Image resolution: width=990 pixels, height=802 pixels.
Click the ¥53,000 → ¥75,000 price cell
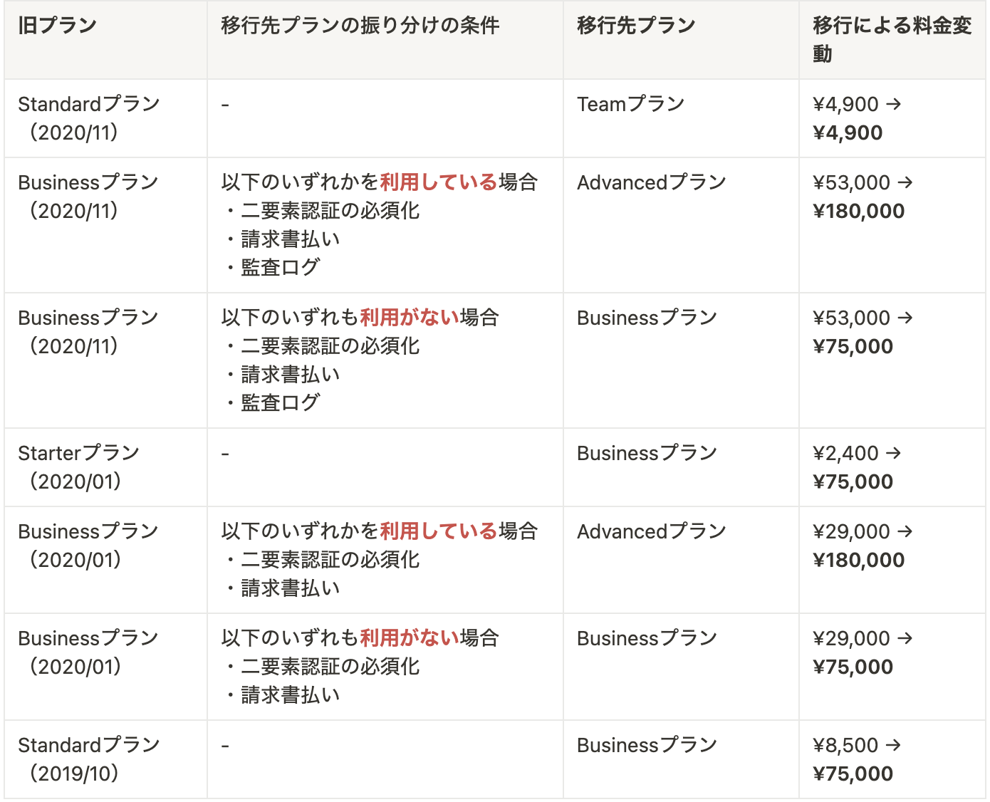pyautogui.click(x=862, y=332)
